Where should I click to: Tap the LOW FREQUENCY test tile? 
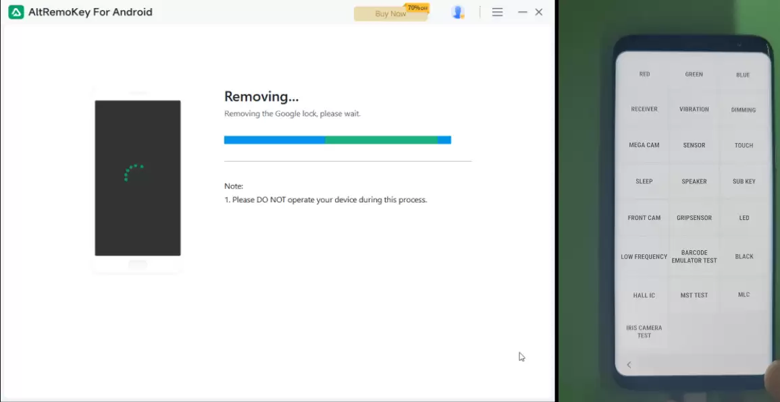click(644, 256)
